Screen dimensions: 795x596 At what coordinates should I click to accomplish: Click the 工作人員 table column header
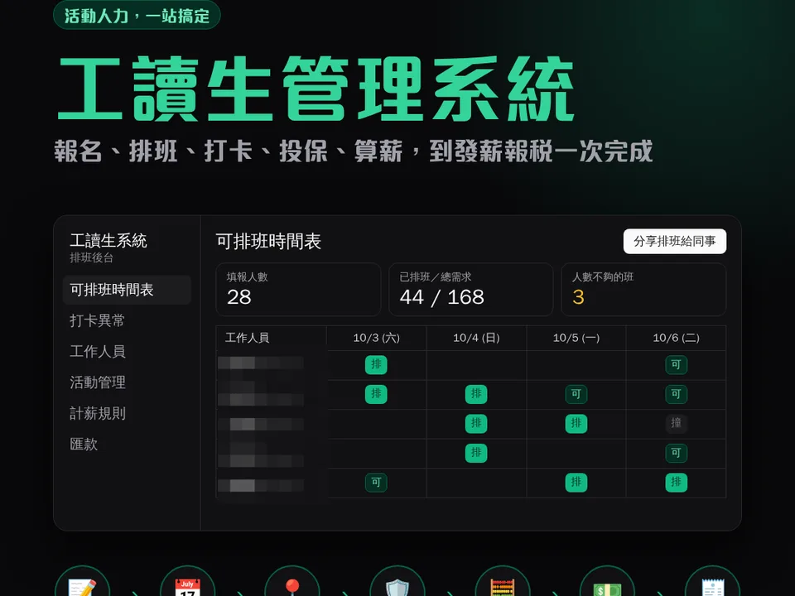[272, 338]
